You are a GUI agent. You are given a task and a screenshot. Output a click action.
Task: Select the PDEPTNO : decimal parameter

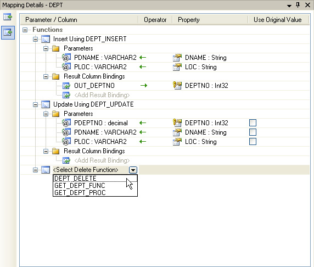(x=101, y=123)
